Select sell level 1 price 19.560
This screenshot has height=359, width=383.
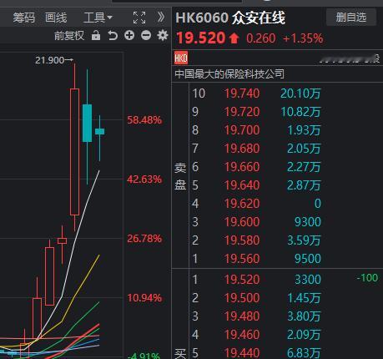click(242, 259)
